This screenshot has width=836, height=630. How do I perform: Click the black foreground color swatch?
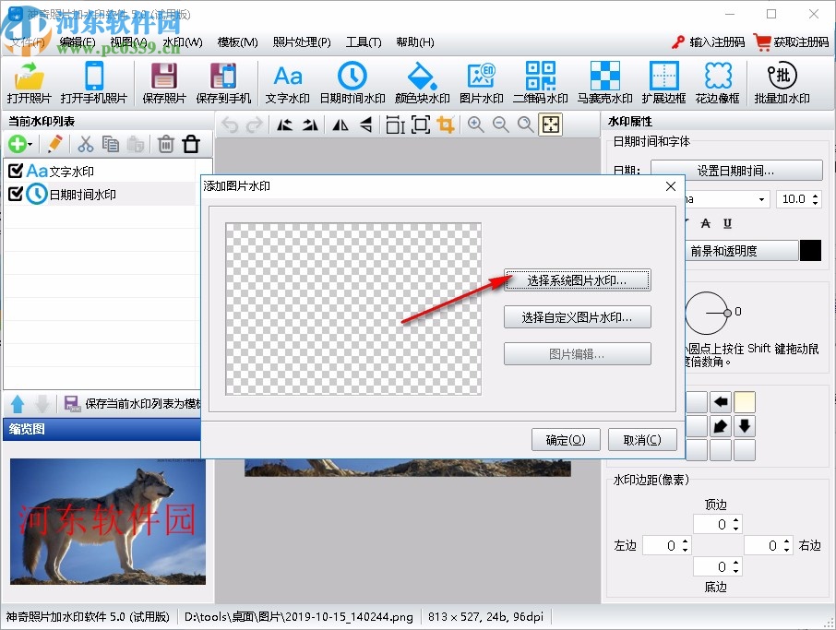(x=810, y=251)
